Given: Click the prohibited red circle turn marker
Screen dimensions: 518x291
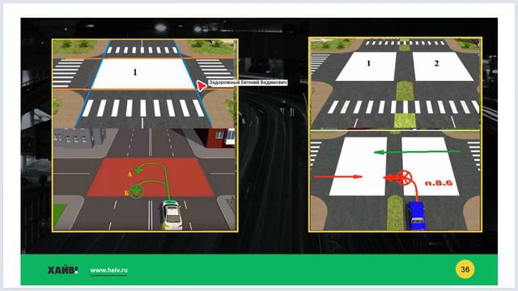Looking at the screenshot, I should [405, 178].
